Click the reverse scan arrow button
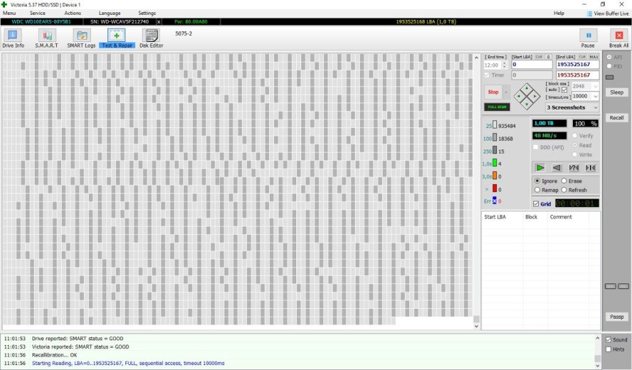632x370 pixels. [x=557, y=168]
